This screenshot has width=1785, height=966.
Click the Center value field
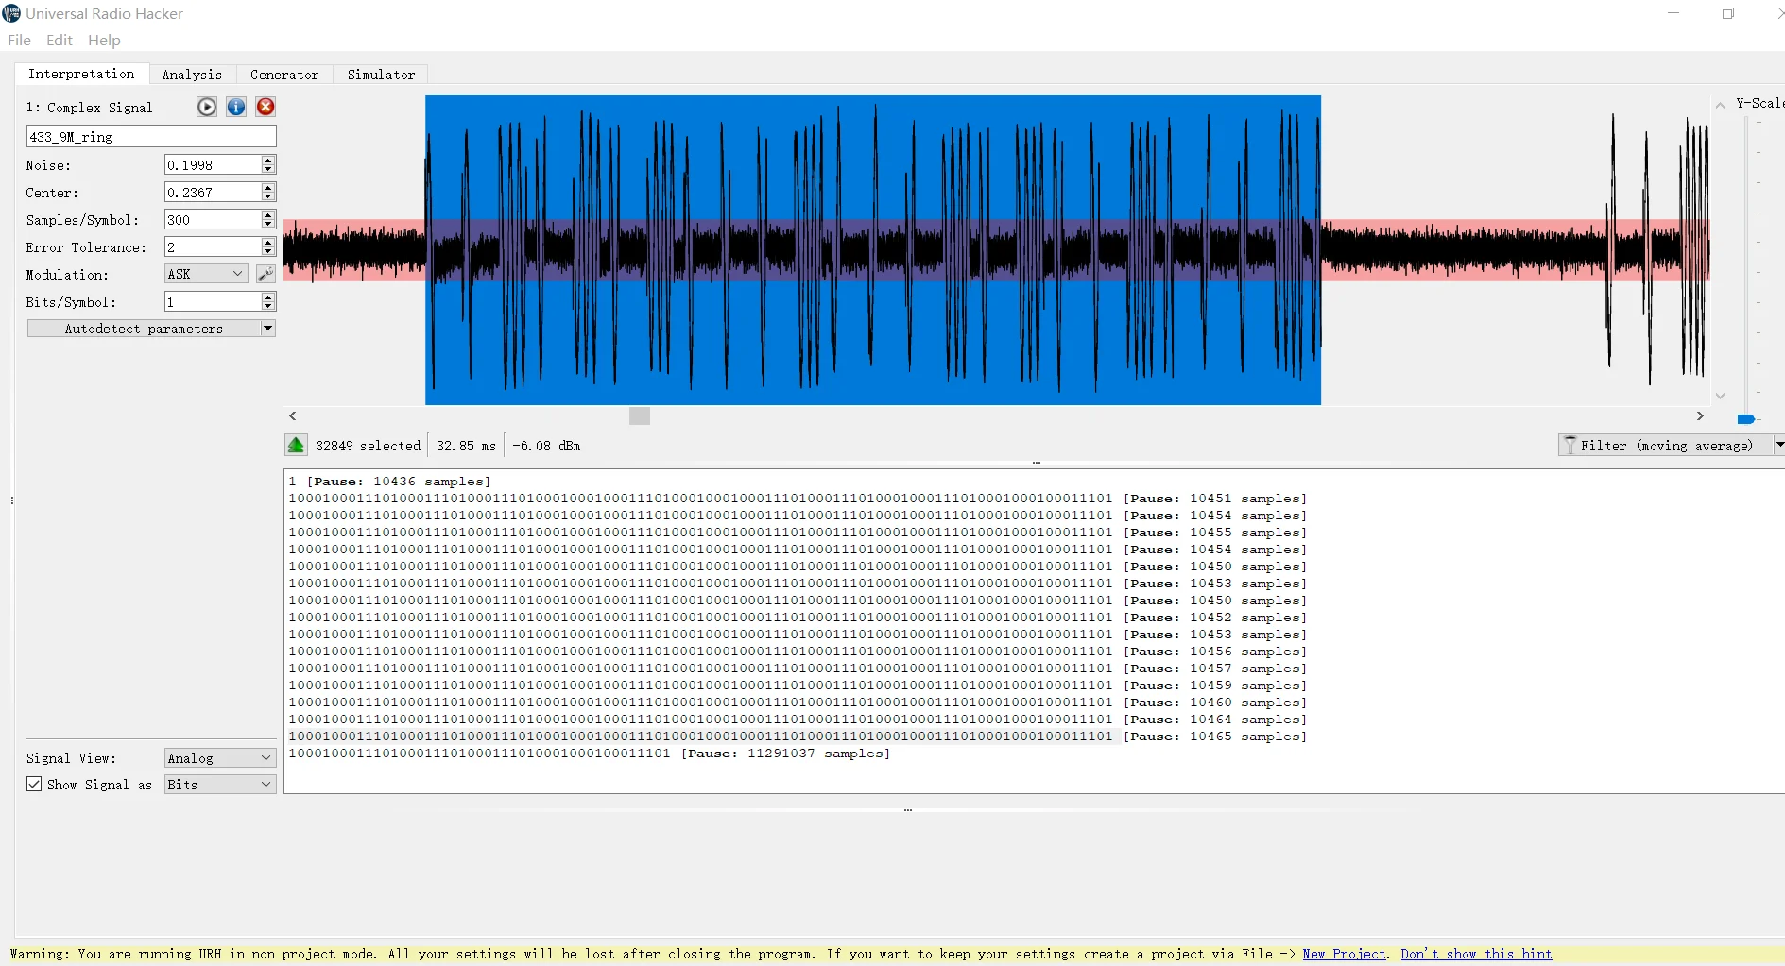tap(213, 193)
